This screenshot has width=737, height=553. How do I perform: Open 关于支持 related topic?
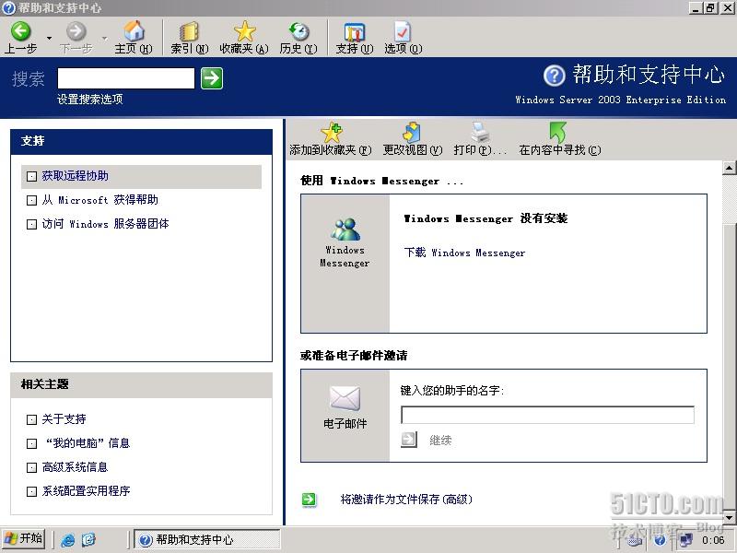coord(64,419)
